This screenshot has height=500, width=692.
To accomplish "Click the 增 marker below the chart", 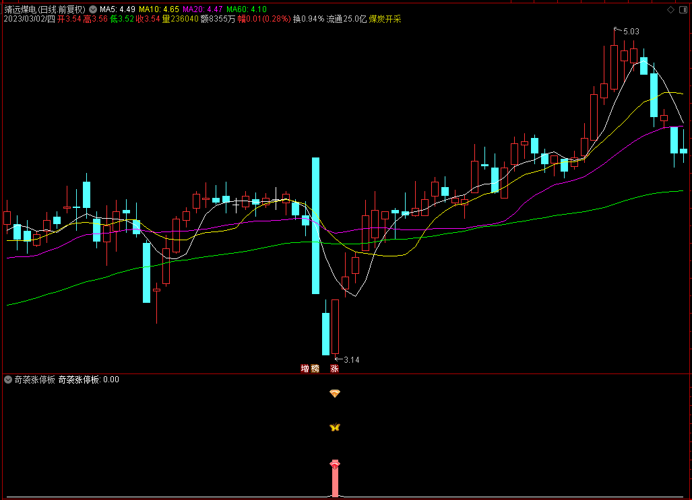I will coord(305,369).
